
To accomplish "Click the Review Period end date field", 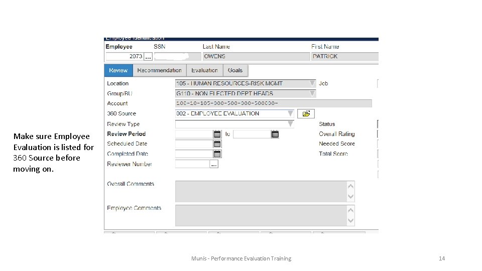I will (252, 134).
